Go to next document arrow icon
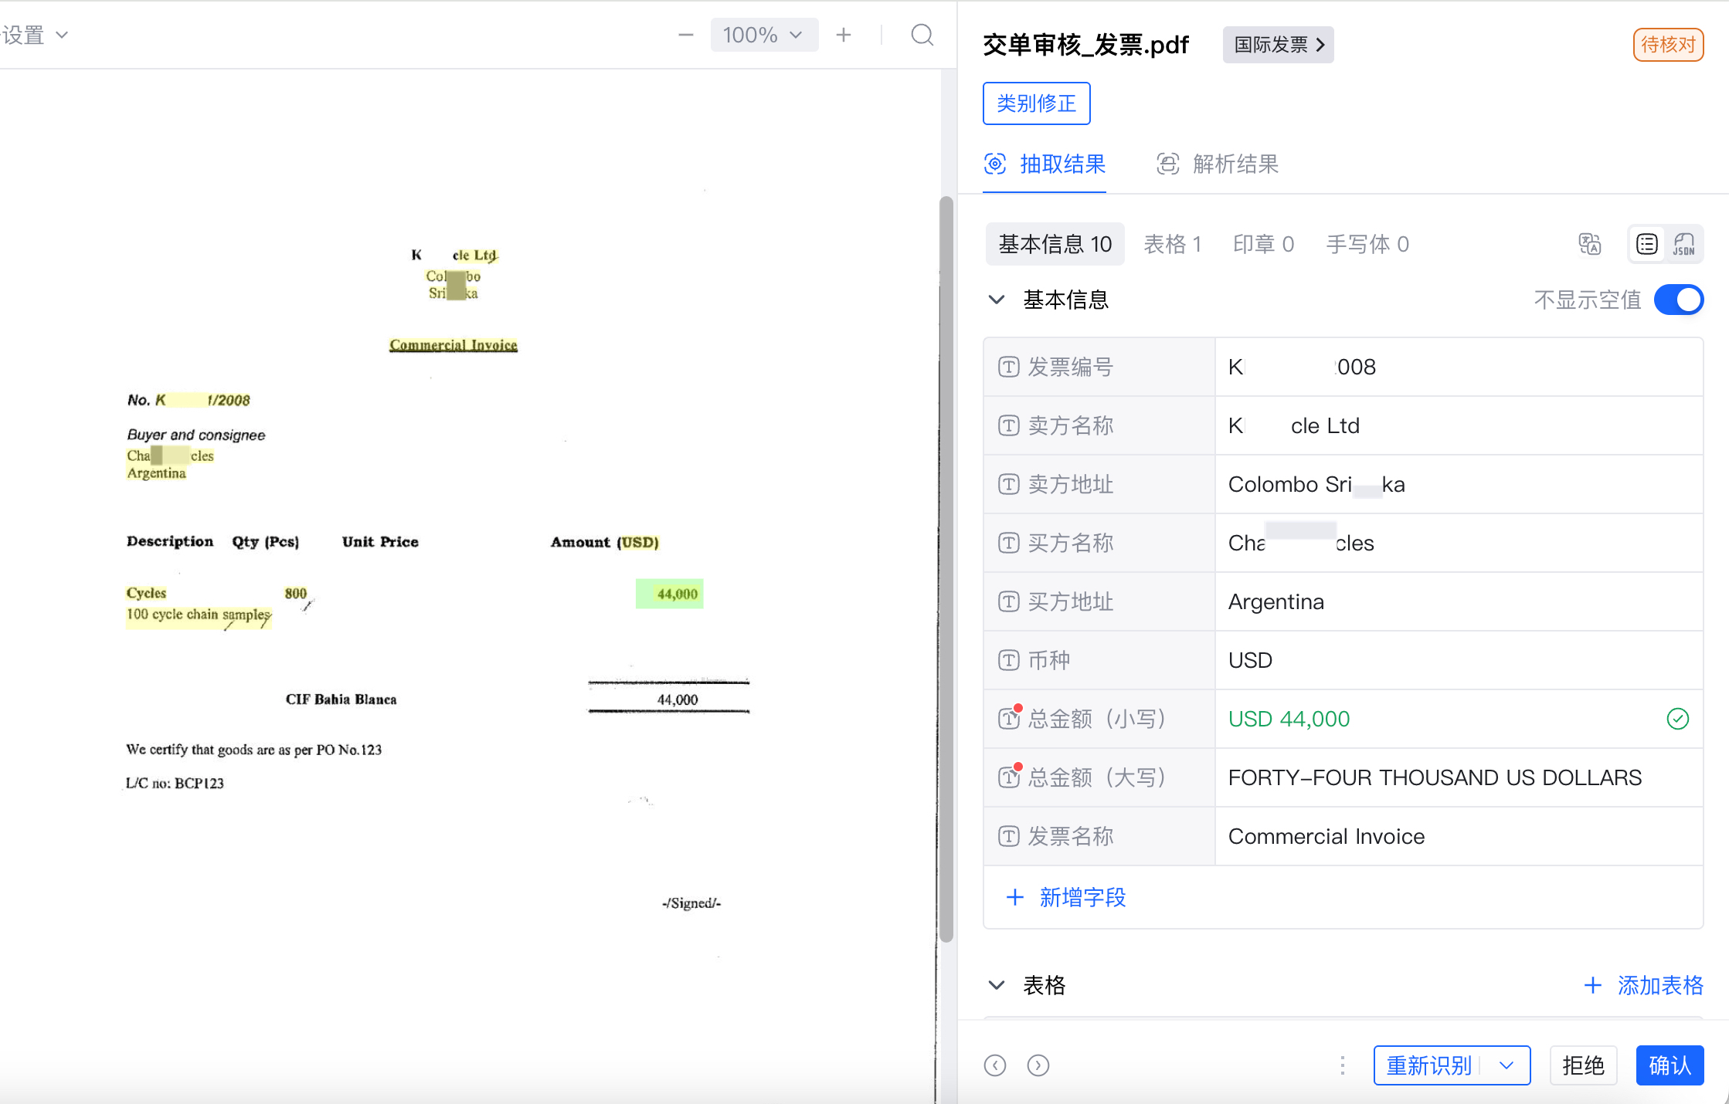The width and height of the screenshot is (1729, 1104). coord(1038,1065)
